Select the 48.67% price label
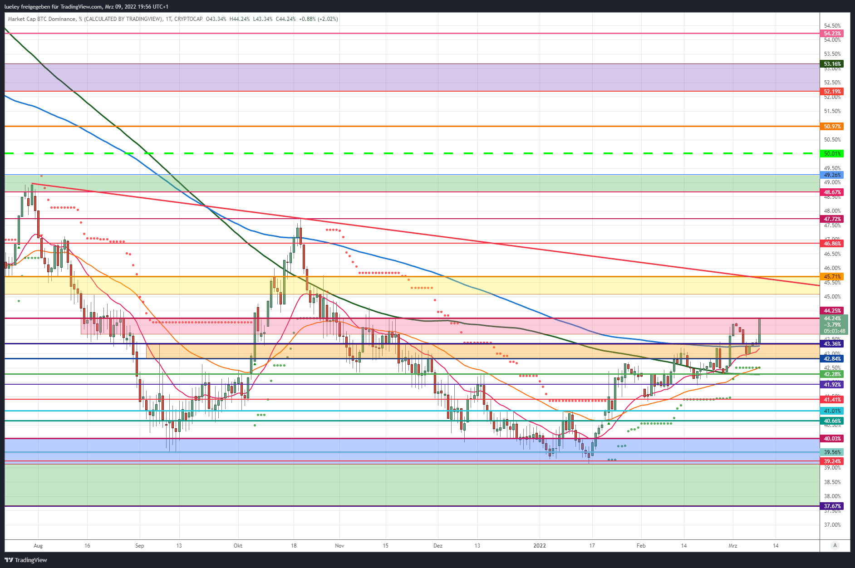Screen dimensions: 855x568 [x=832, y=192]
